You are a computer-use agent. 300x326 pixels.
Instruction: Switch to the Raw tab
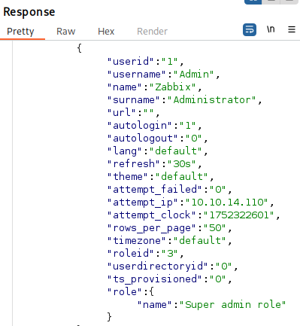(66, 32)
